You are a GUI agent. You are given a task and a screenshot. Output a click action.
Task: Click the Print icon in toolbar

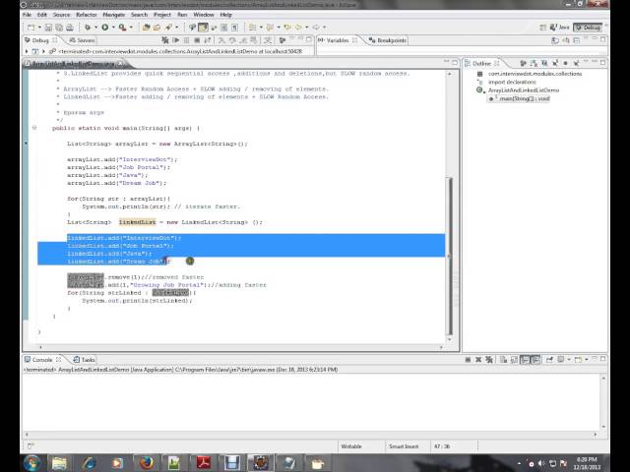tap(70, 28)
